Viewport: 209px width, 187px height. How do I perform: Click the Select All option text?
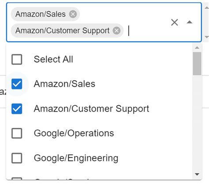pos(53,60)
